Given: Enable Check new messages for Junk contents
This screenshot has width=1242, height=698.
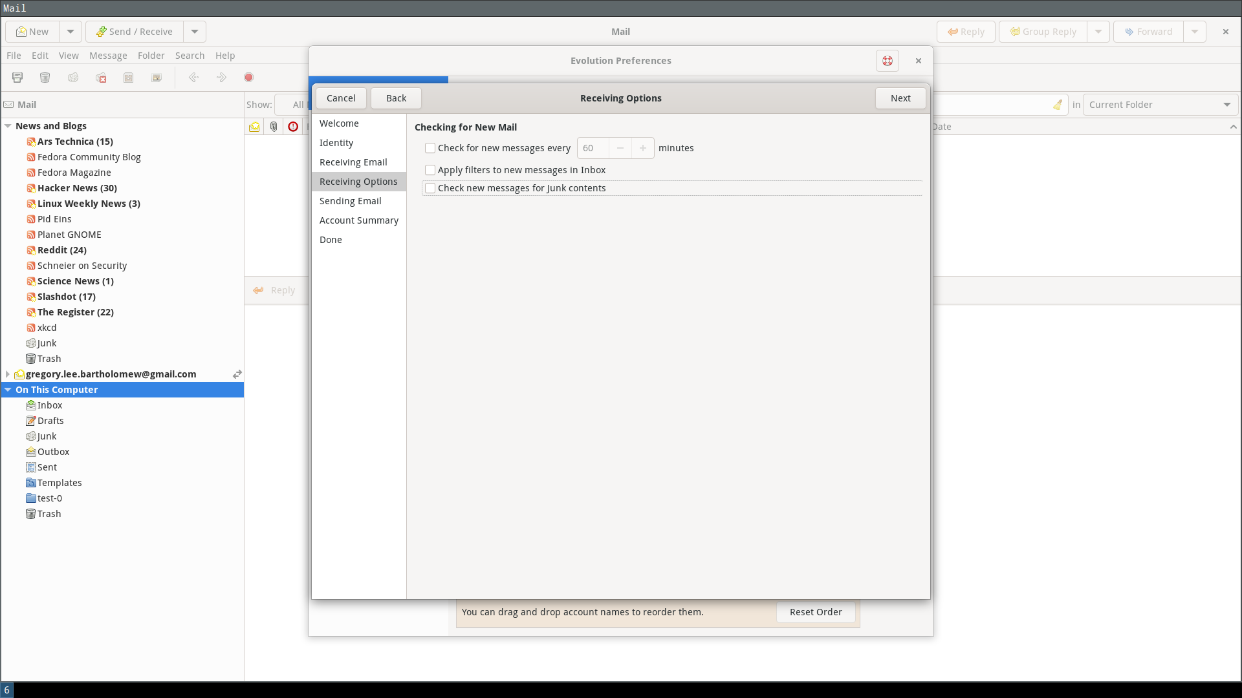Looking at the screenshot, I should pos(430,188).
